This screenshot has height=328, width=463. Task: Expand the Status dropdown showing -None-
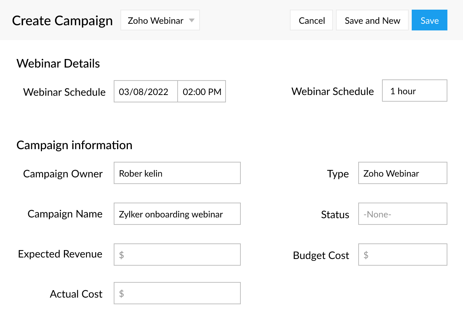402,214
